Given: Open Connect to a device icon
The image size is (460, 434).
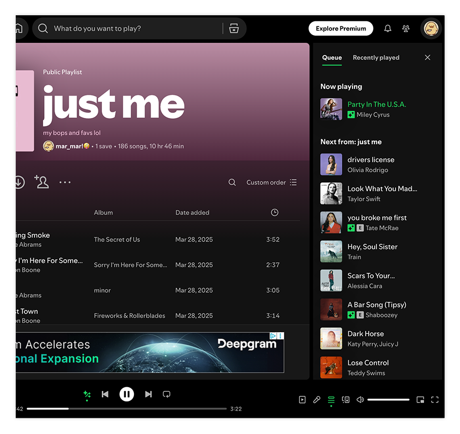Looking at the screenshot, I should 345,399.
